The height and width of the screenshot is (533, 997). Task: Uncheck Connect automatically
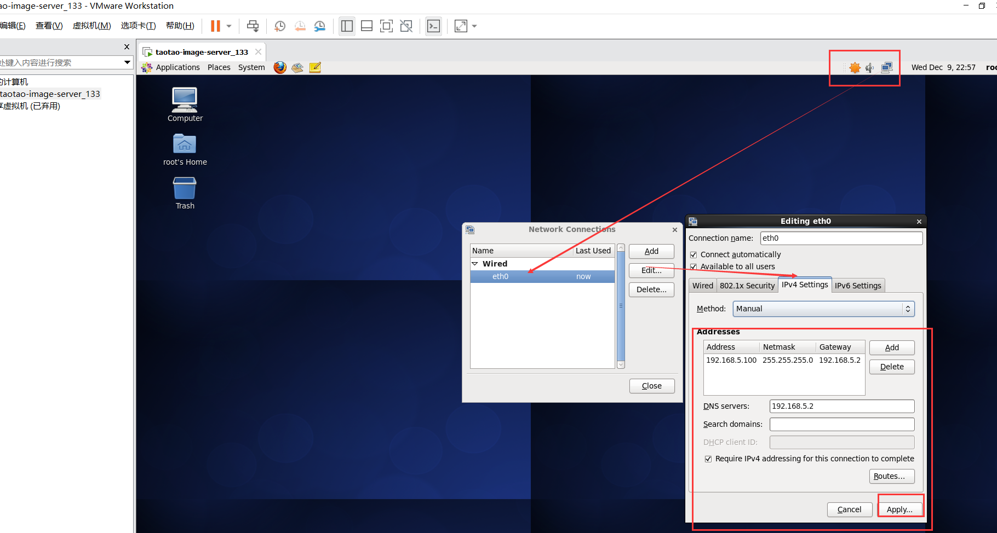click(694, 254)
